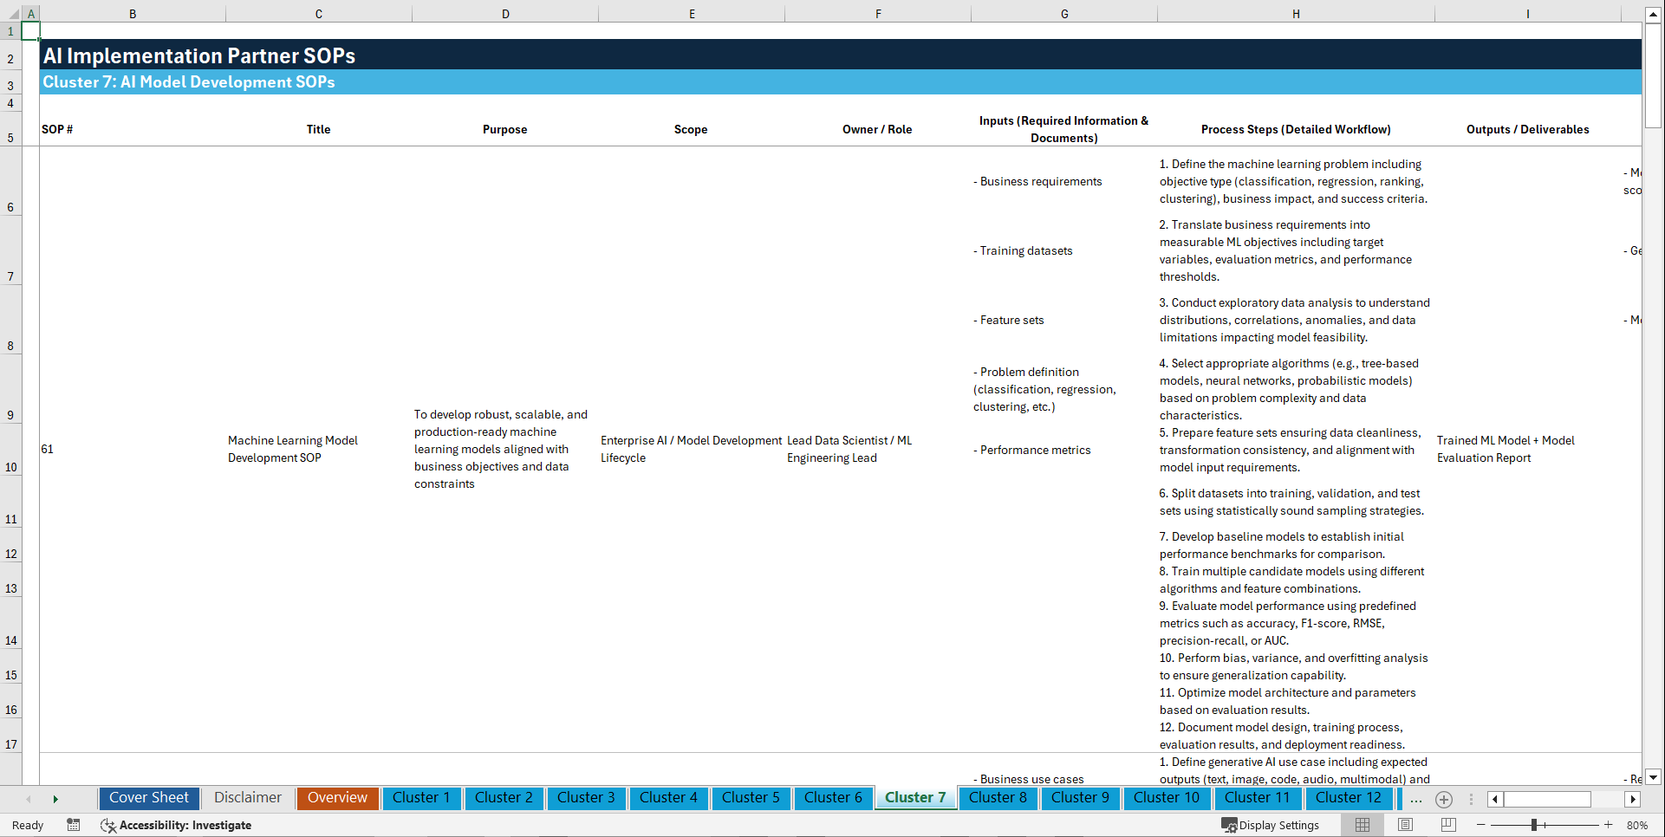Screen dimensions: 1665x837
Task: Click the 'Ready' status indicator
Action: click(28, 825)
